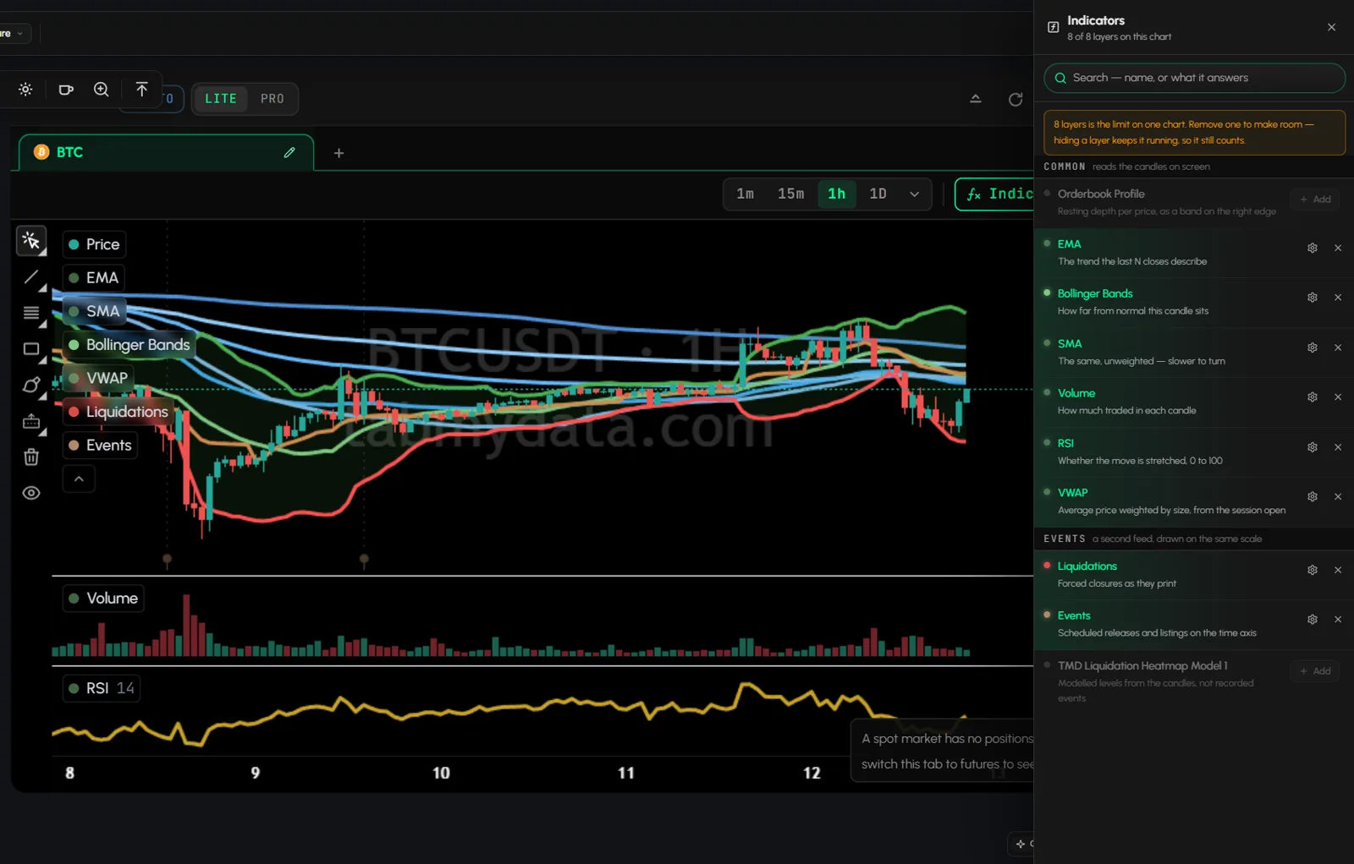This screenshot has width=1354, height=864.
Task: Switch to PRO mode
Action: tap(272, 99)
